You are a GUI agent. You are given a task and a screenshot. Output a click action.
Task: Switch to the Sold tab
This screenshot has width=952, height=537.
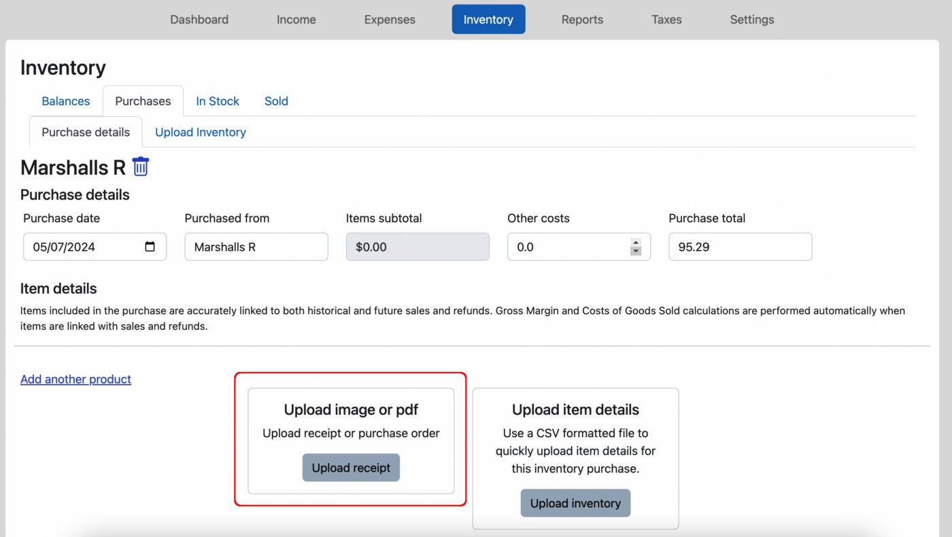point(276,101)
